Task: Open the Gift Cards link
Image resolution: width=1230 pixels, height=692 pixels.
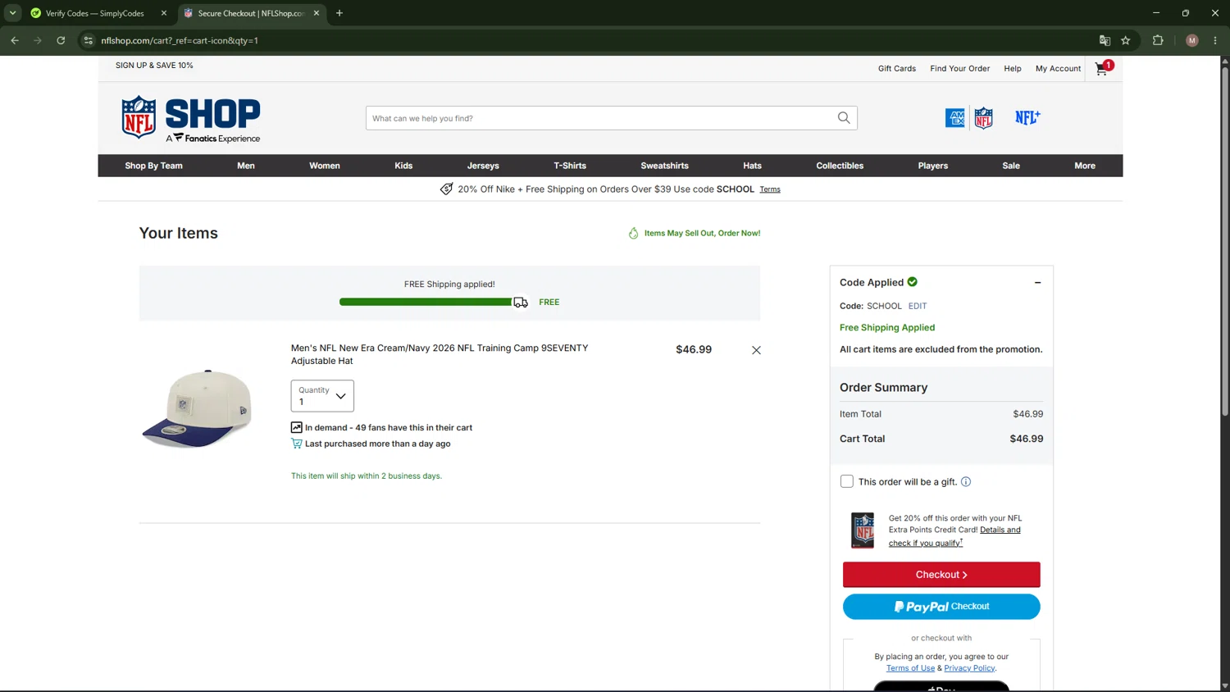Action: (x=897, y=69)
